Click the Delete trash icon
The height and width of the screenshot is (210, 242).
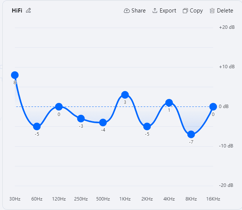pyautogui.click(x=212, y=11)
